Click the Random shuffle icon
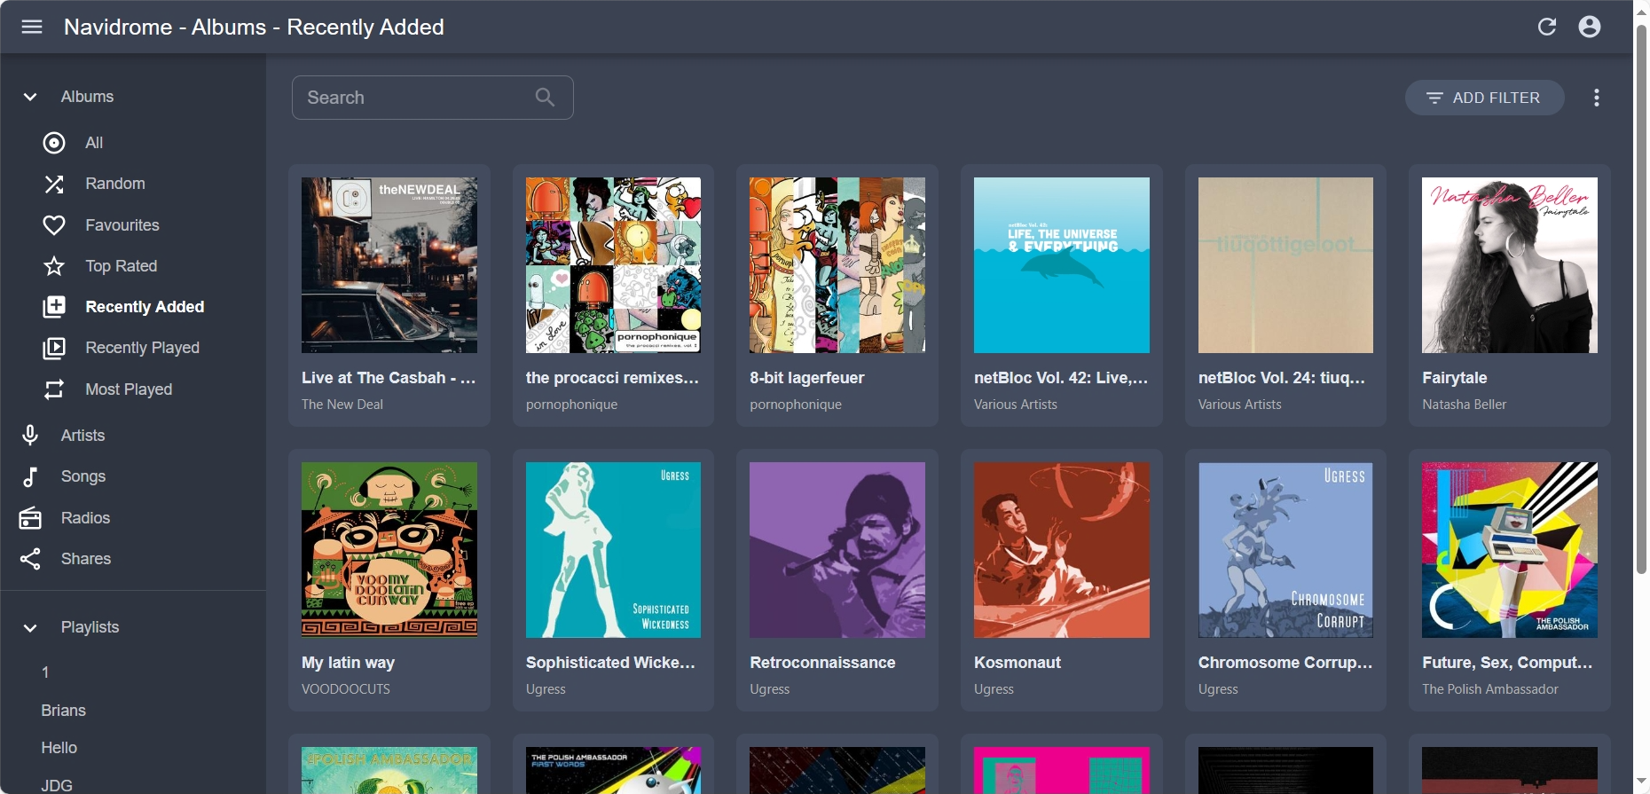 tap(54, 184)
